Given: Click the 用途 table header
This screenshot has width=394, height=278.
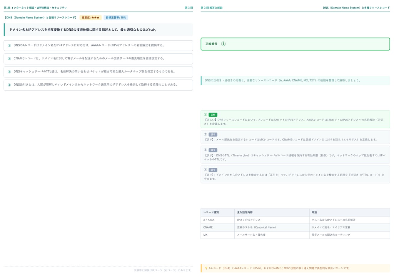Looking at the screenshot, I should point(314,212).
